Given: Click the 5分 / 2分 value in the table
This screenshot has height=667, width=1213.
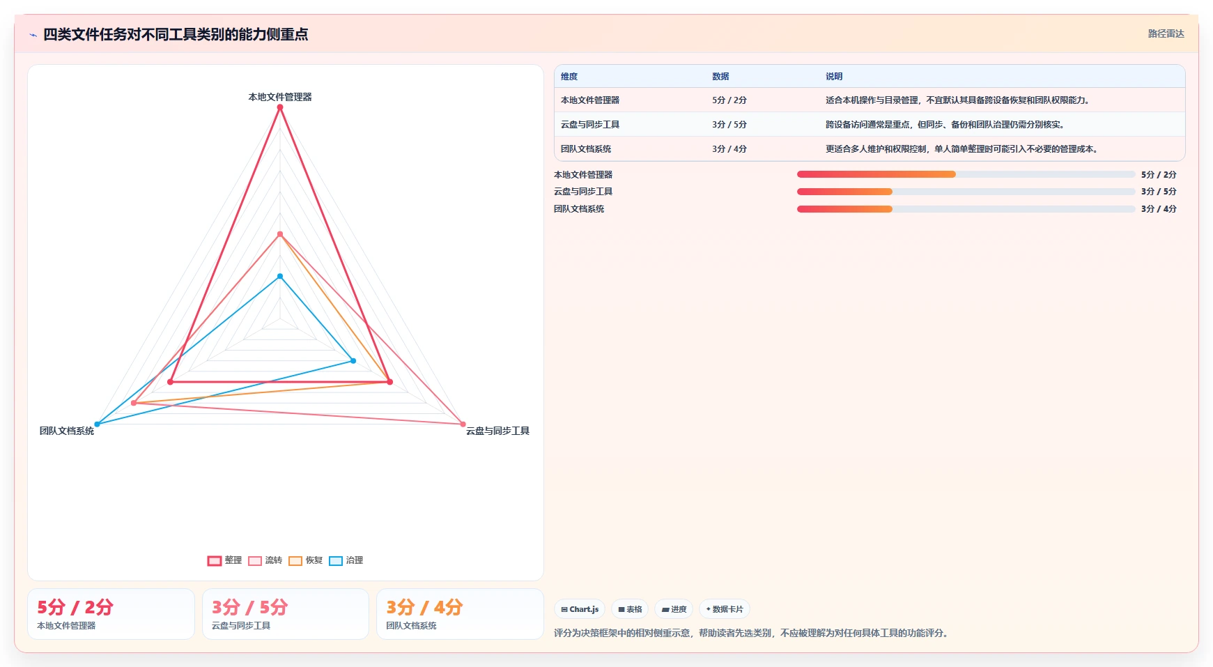Looking at the screenshot, I should tap(729, 100).
